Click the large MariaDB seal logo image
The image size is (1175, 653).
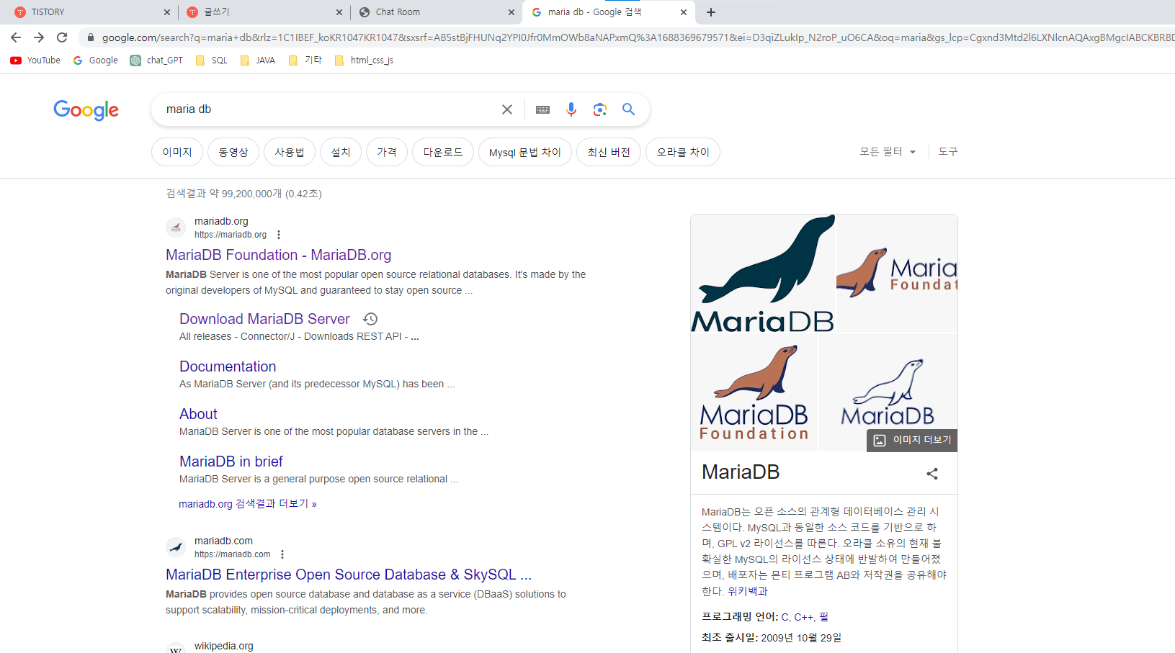(x=762, y=273)
